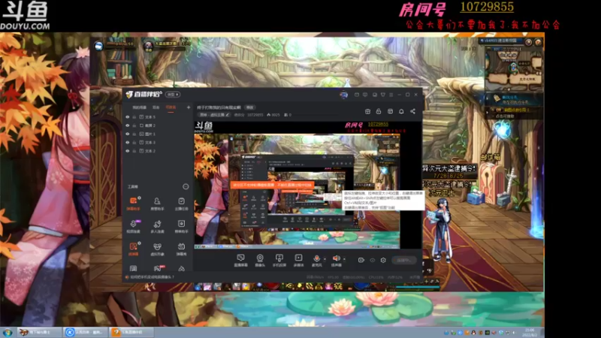Screen dimensions: 601x338
Task: Open the skin shirt icon in title bar
Action: coord(382,95)
